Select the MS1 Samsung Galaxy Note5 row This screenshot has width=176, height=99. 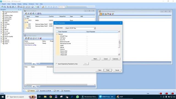point(39,24)
